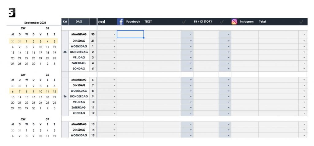Click the Facebook TEKST cell for VRIJDAG 3
The image size is (314, 146).
(162, 58)
